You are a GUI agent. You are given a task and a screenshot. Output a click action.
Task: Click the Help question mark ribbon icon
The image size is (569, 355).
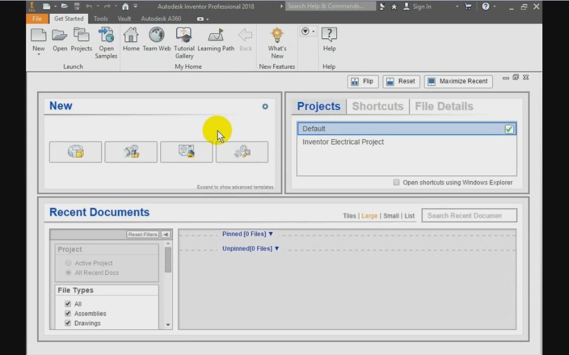click(x=329, y=35)
